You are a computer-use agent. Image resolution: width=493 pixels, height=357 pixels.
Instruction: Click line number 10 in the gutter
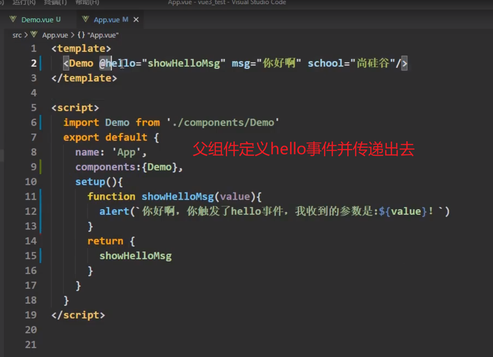(31, 182)
